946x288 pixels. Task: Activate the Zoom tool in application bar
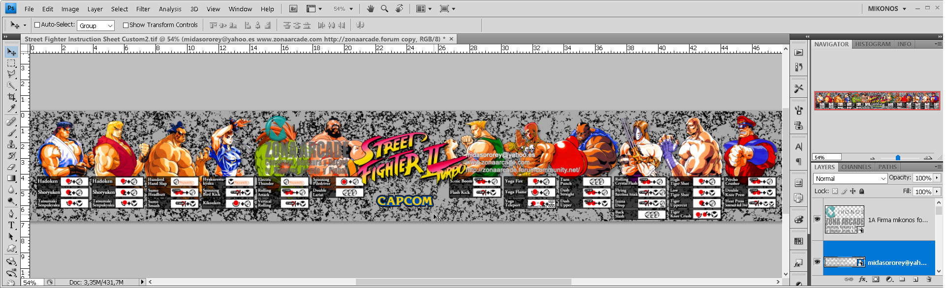(384, 9)
